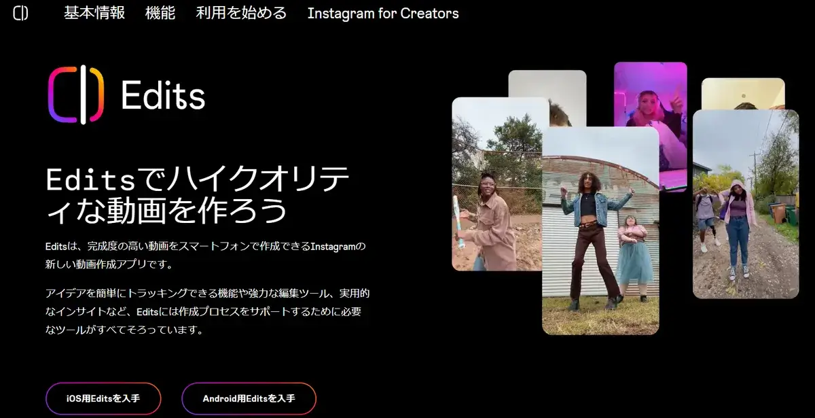Click the large gradient Edits logo icon
Image resolution: width=815 pixels, height=418 pixels.
coord(75,96)
